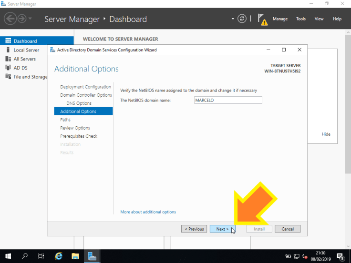Screen dimensions: 351x263
Task: Open Task View in the taskbar
Action: 41,256
